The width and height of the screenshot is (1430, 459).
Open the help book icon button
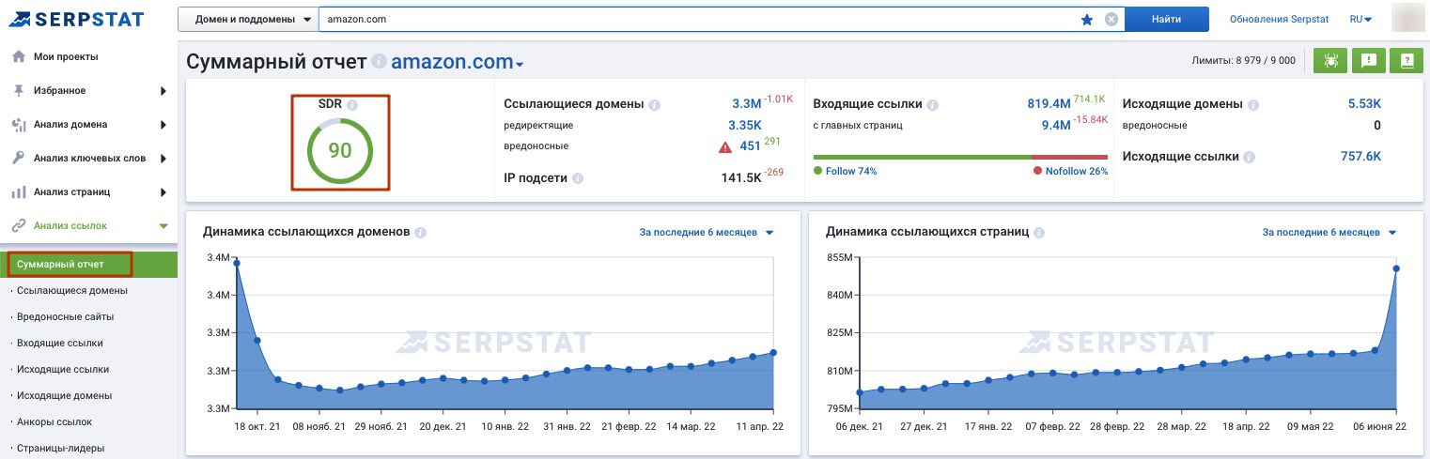(x=1407, y=61)
